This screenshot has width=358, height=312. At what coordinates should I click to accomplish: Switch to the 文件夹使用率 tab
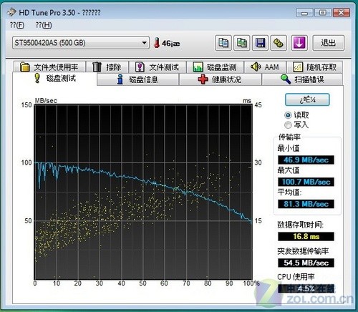pos(49,67)
